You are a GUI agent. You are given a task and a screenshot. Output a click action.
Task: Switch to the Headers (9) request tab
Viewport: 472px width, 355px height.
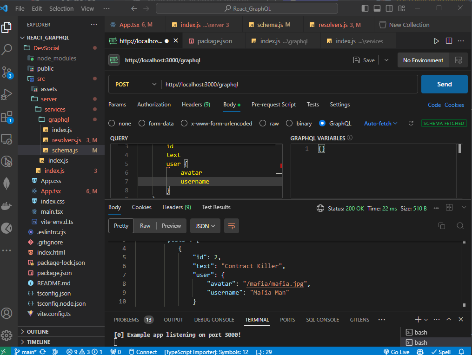(196, 105)
